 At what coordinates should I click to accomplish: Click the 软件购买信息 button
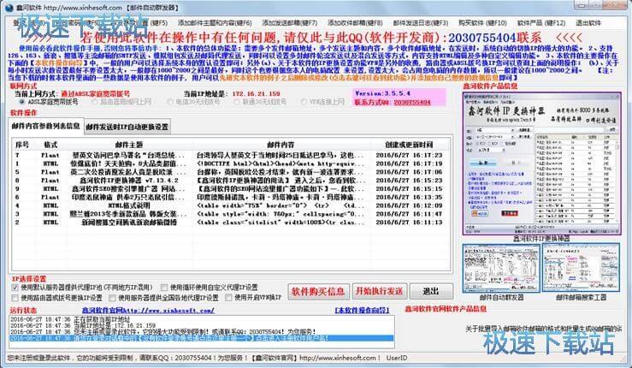point(318,291)
